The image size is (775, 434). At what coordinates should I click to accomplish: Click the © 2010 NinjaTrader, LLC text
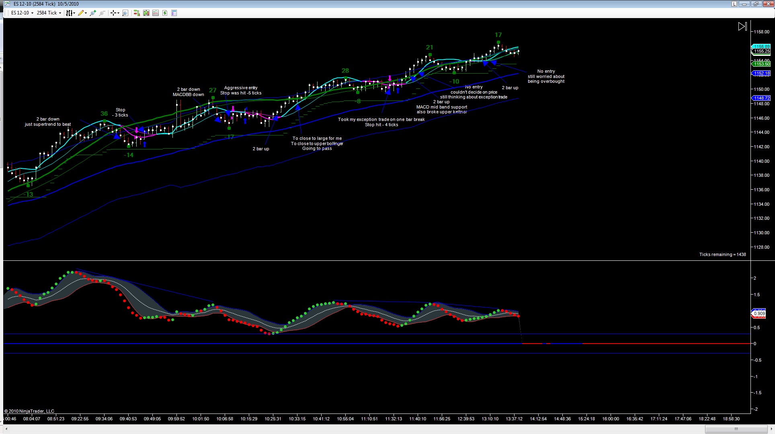pyautogui.click(x=29, y=411)
